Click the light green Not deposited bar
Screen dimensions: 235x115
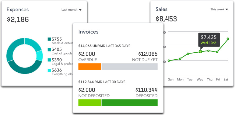[x=89, y=103]
